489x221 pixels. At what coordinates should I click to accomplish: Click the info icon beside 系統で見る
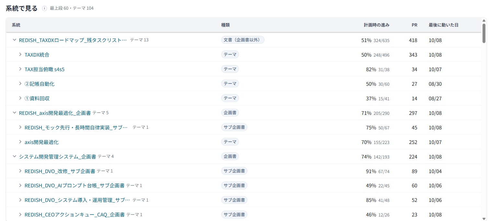(x=44, y=8)
